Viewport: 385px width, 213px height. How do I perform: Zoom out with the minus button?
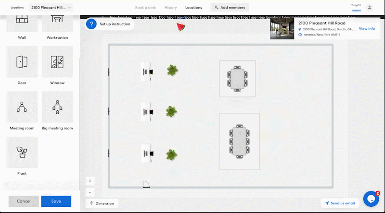[x=90, y=192]
